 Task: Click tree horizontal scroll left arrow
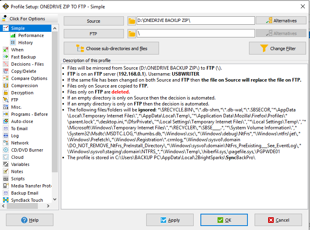click(x=3, y=206)
